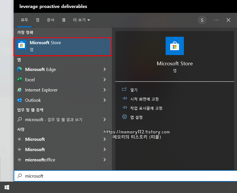The height and width of the screenshot is (193, 237).
Task: Expand Outlook result chevron
Action: pos(105,100)
